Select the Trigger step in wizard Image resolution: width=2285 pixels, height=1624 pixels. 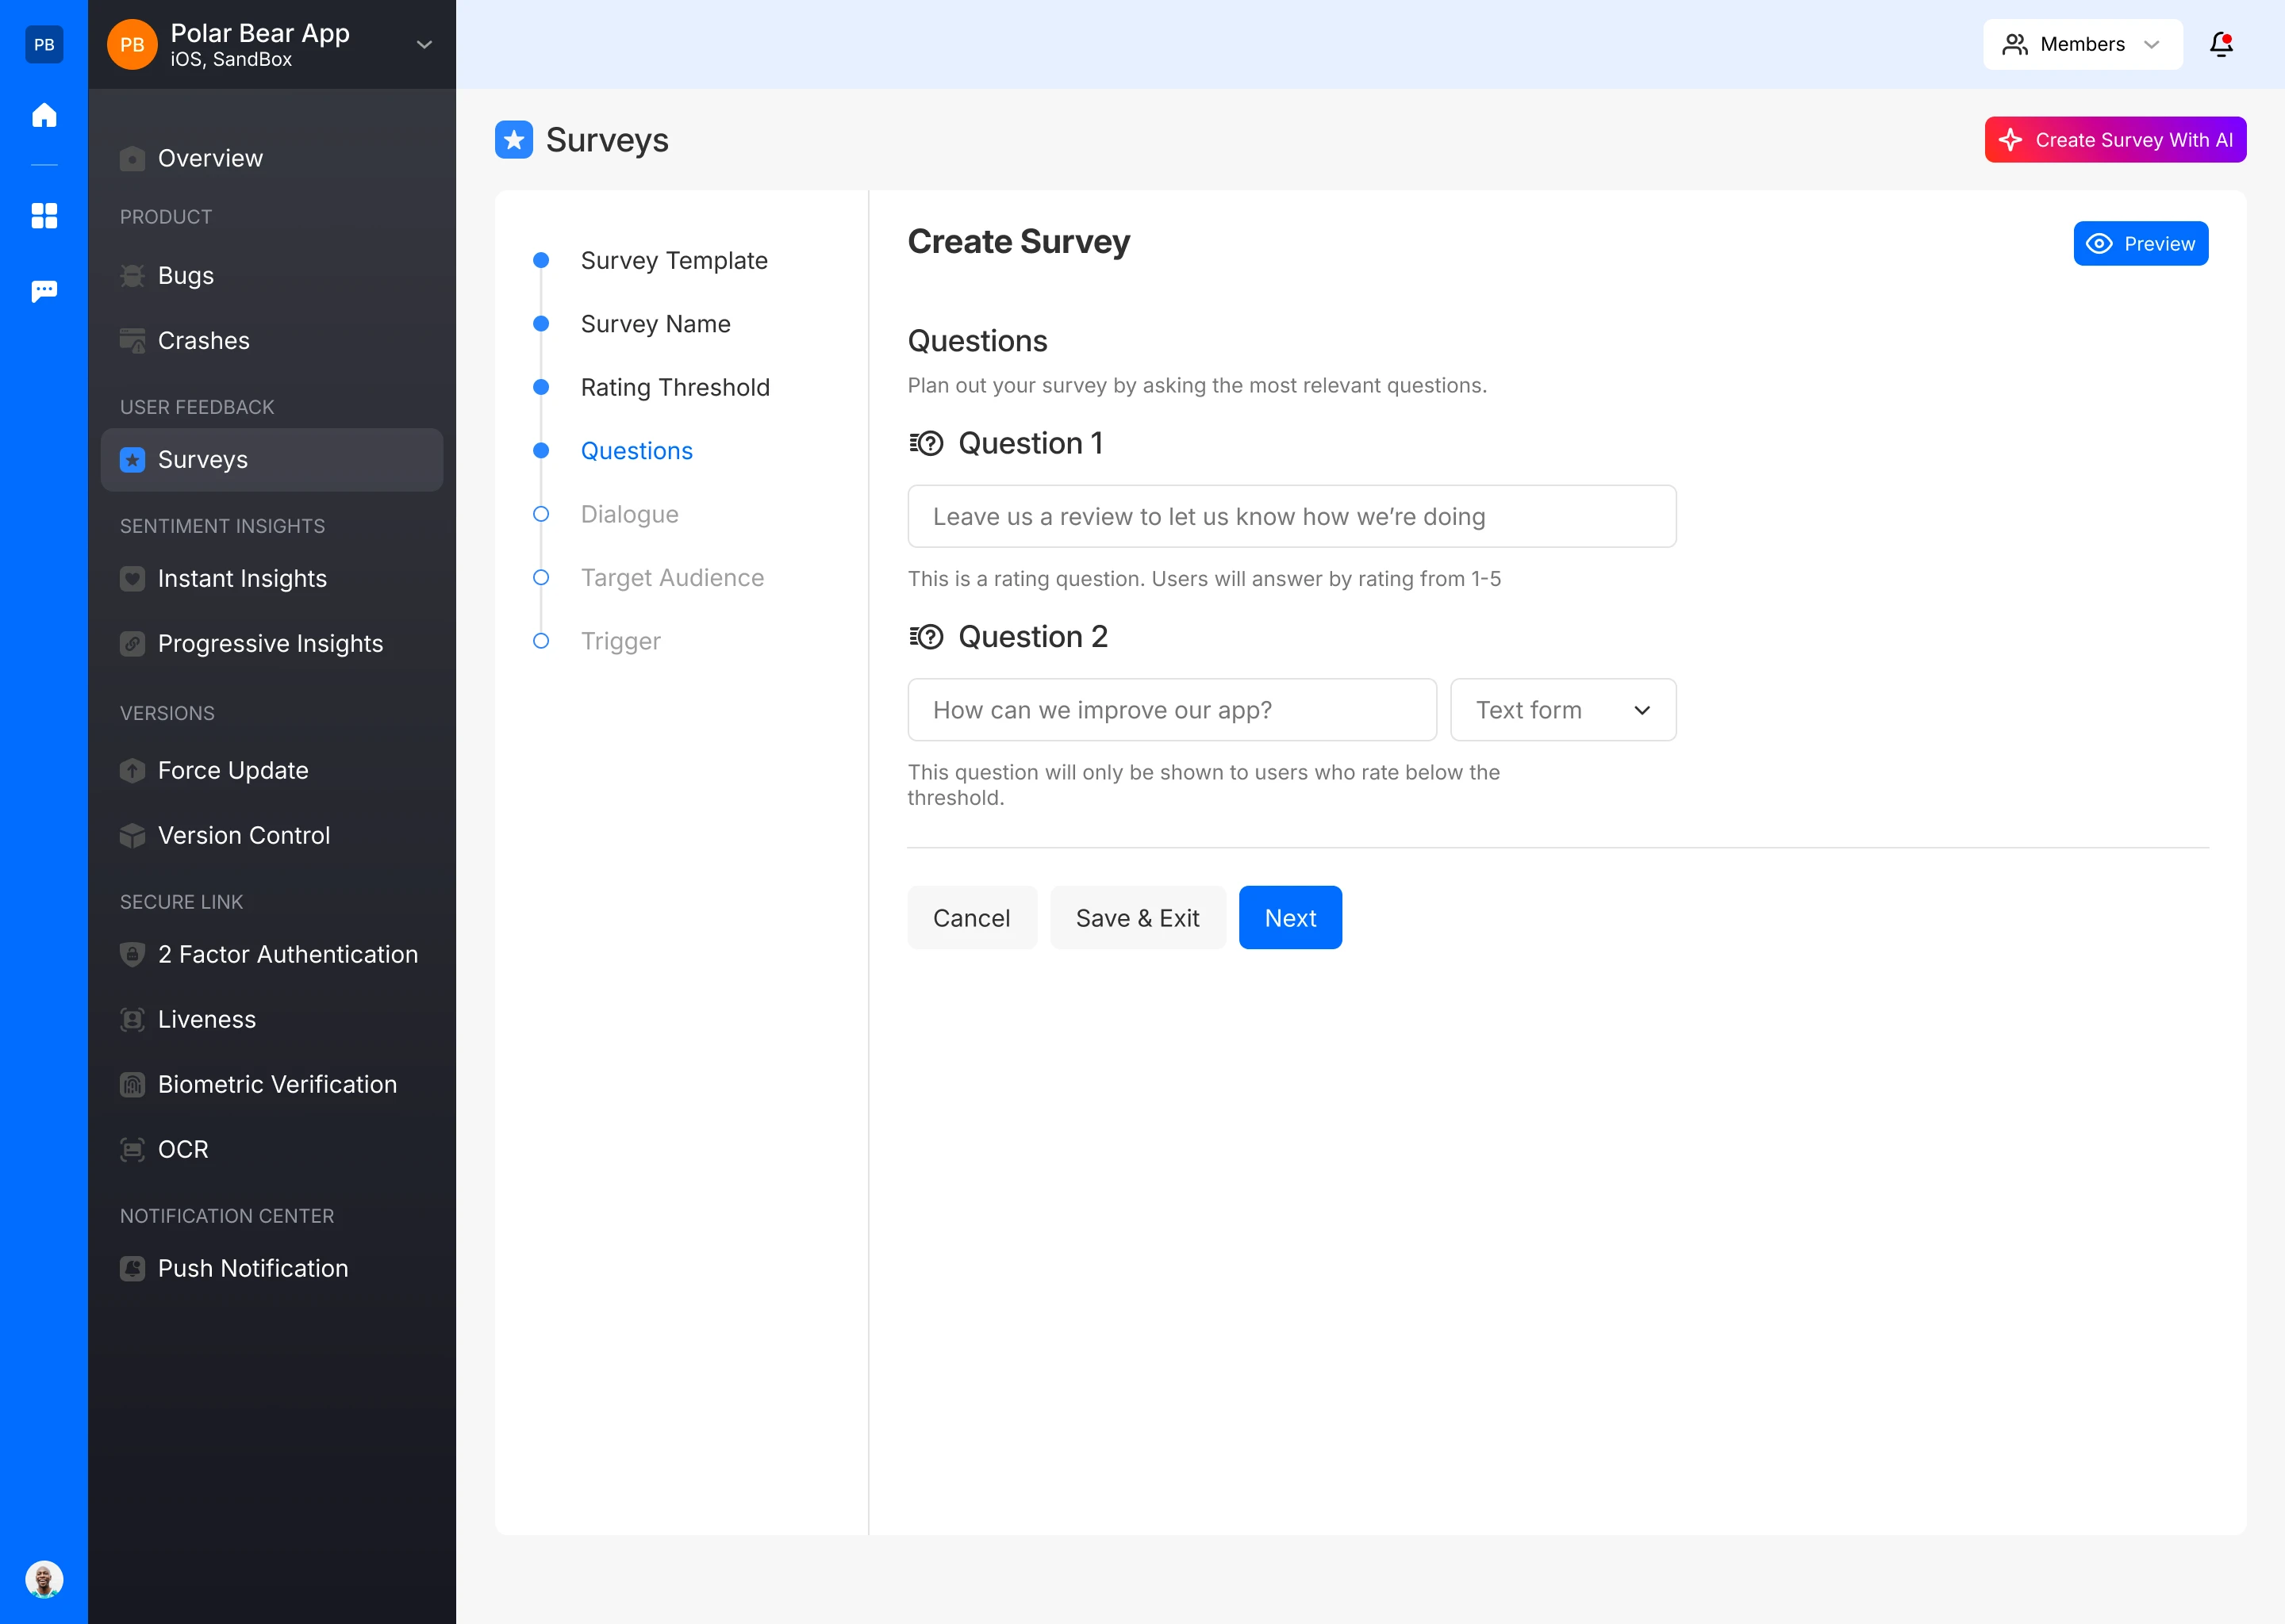pyautogui.click(x=620, y=641)
